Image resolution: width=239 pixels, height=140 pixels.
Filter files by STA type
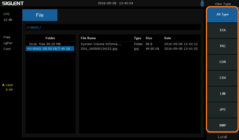pos(222,30)
